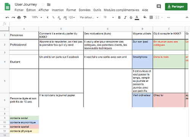
Task: Select the paint format roller icon
Action: coord(25,17)
